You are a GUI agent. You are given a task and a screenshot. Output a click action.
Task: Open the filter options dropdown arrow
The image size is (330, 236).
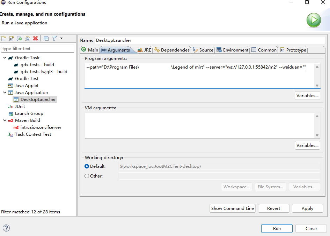pos(61,38)
